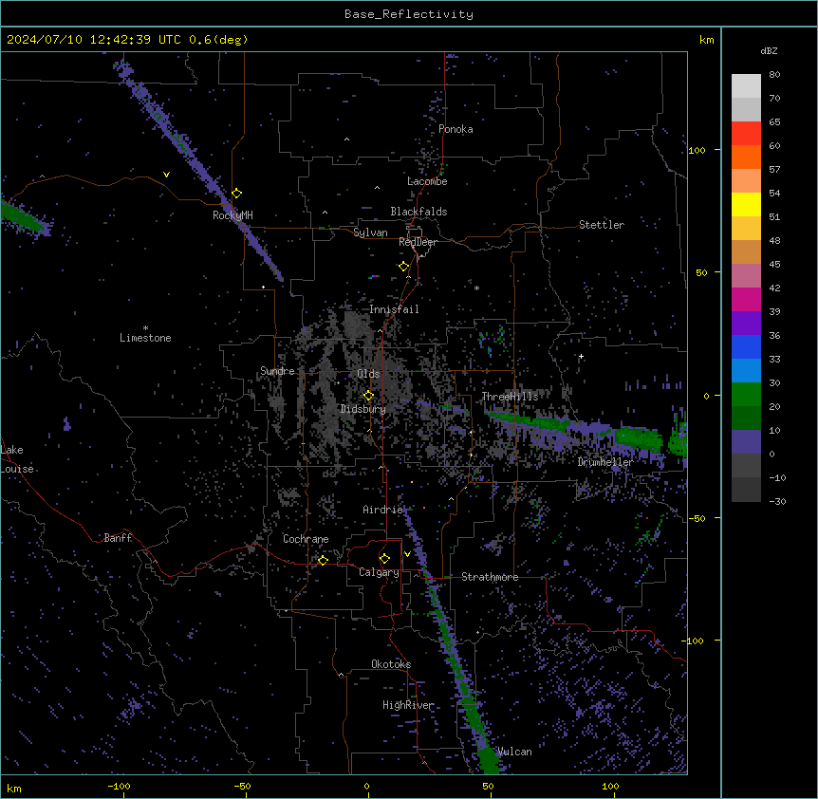Click the -50 tick label on bottom axis
Screen dimensions: 818x799
click(242, 786)
